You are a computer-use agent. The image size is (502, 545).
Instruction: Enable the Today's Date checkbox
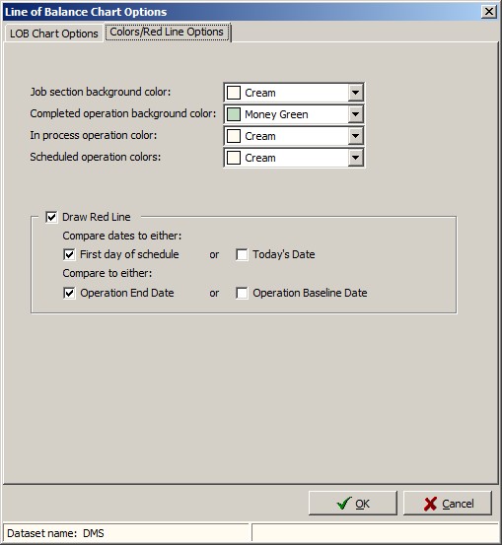[x=242, y=254]
